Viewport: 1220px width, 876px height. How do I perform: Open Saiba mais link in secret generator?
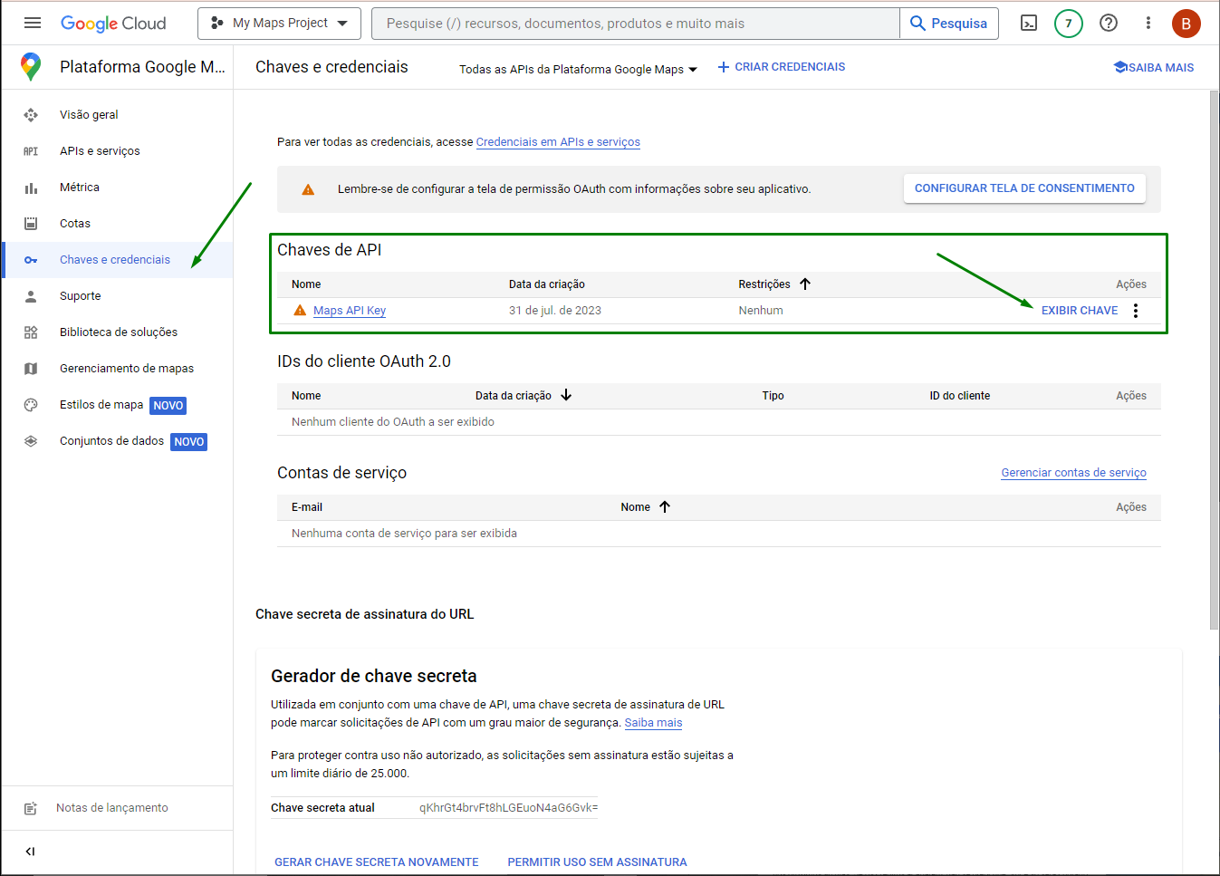[x=653, y=723]
